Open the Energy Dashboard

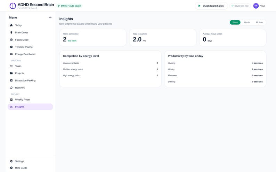[30, 54]
